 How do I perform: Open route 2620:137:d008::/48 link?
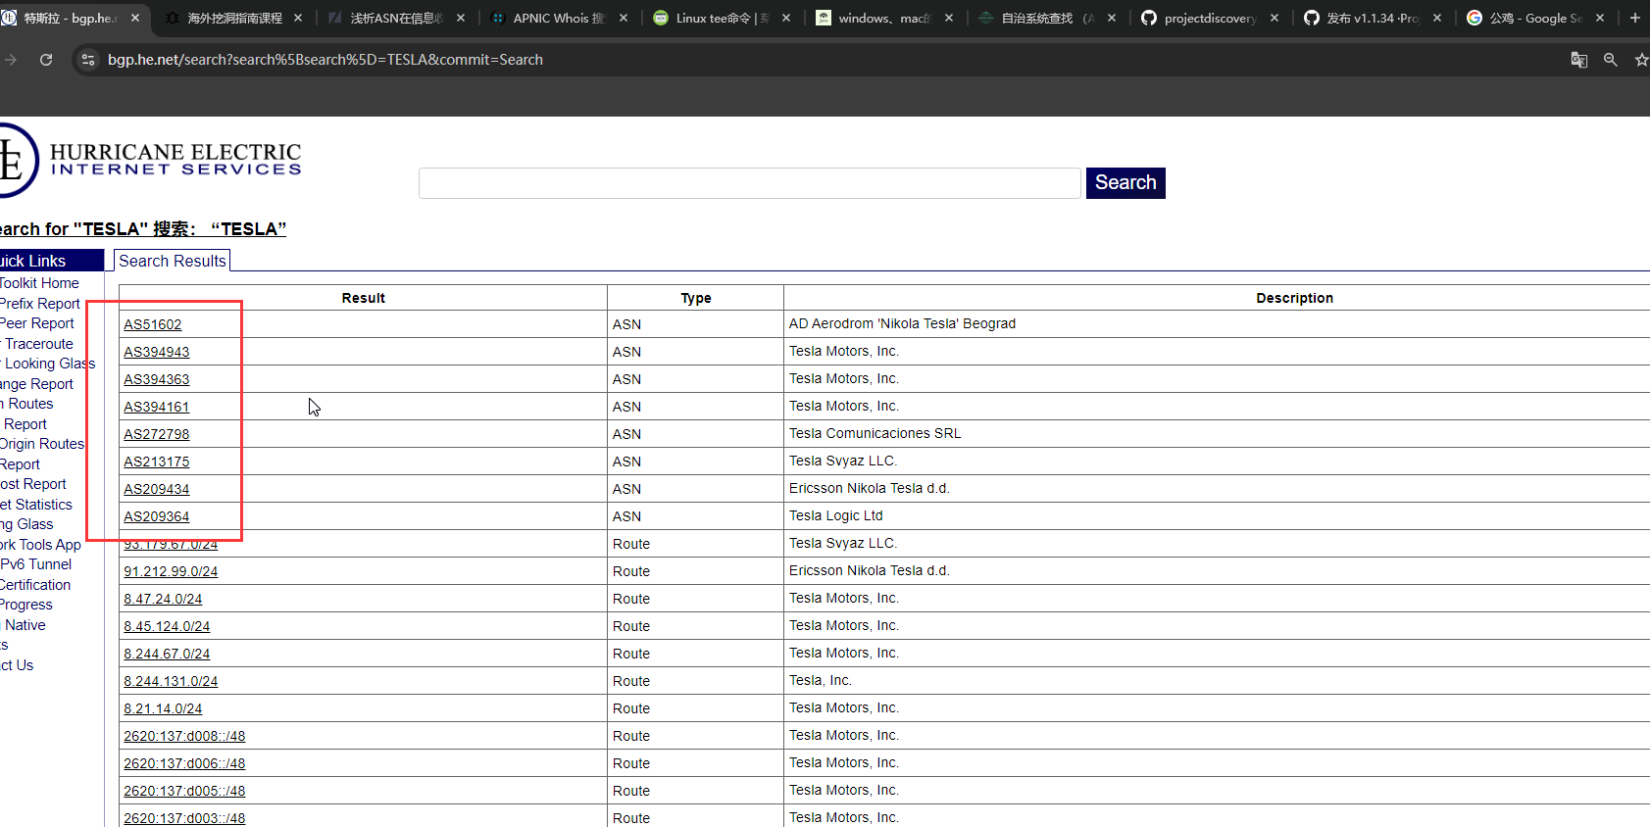point(184,736)
